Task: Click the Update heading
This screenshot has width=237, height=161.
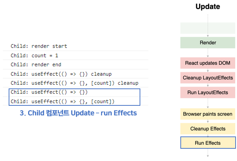Action: 208,6
